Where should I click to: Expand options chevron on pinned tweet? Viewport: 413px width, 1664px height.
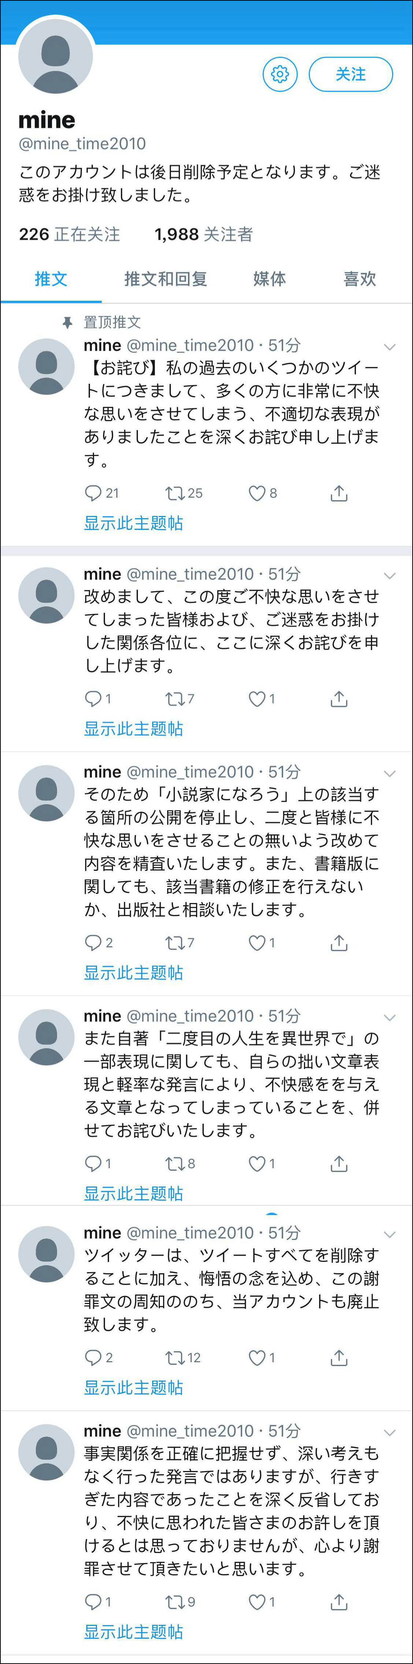(x=390, y=347)
